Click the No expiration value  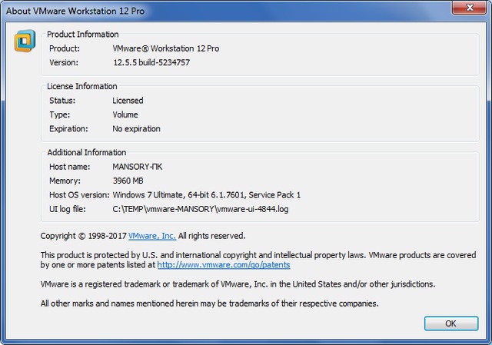(136, 128)
